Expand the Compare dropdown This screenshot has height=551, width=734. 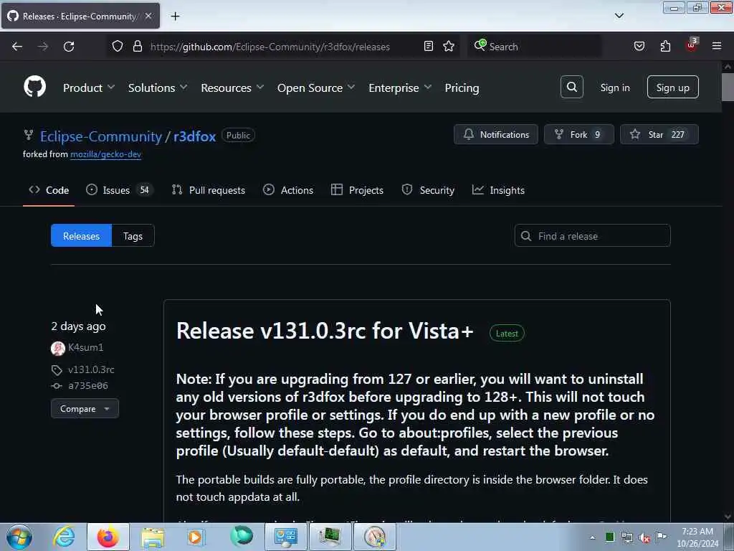tap(85, 408)
